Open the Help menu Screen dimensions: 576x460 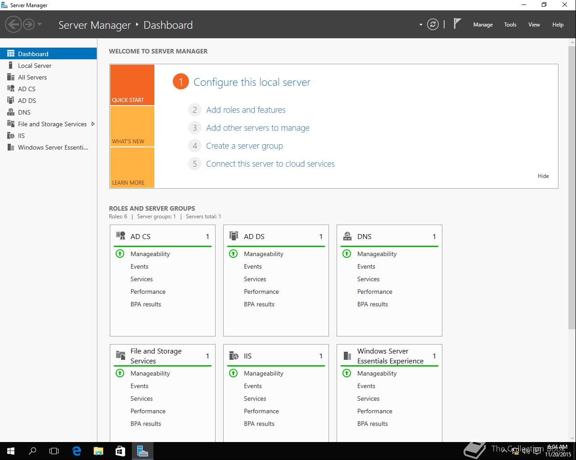coord(558,25)
